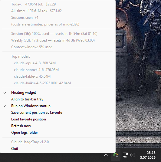
Task: Click the claude-haiku-4-5-20251001: 42.84M row
Action: (x=58, y=83)
